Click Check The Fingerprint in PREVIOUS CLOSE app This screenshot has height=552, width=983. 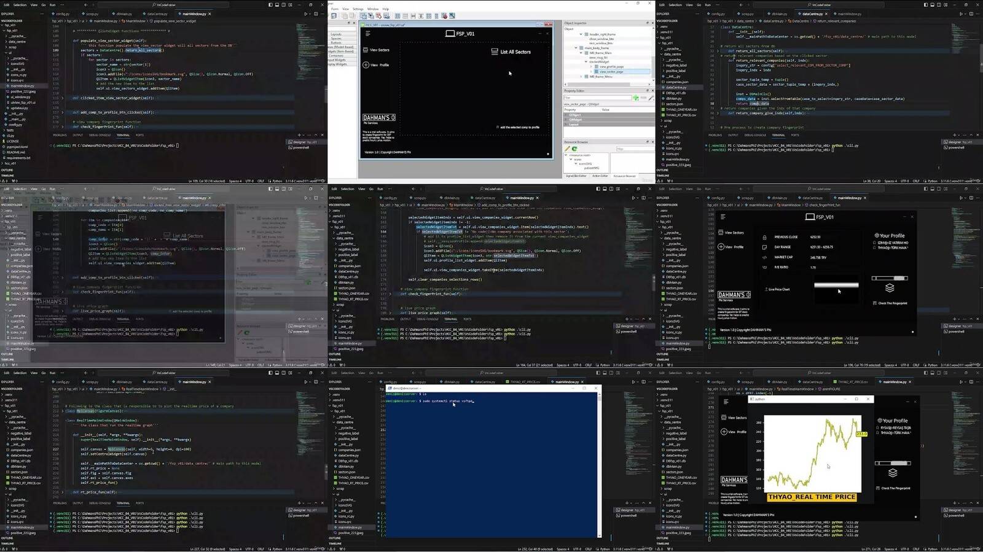click(x=890, y=303)
